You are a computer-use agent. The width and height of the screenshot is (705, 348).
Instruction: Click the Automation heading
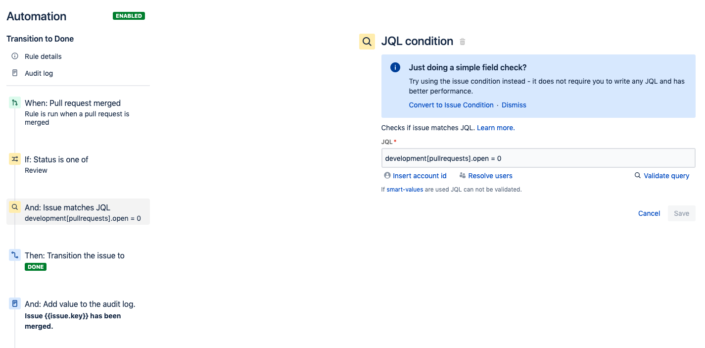[37, 16]
